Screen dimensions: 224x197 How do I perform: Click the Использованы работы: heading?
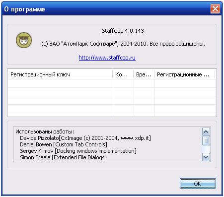45,131
